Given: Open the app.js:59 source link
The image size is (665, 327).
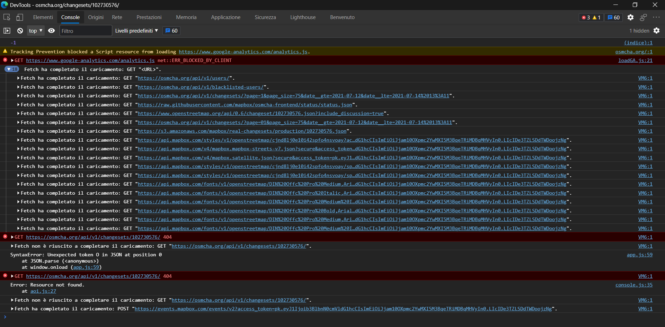Looking at the screenshot, I should (x=639, y=255).
